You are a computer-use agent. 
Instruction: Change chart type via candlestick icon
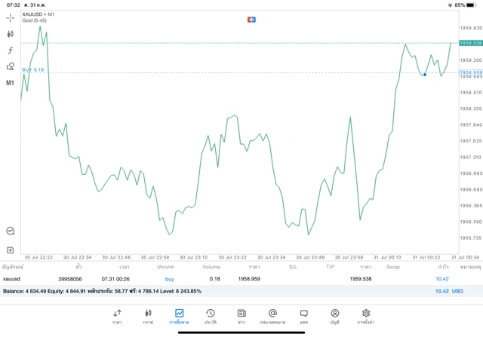(x=11, y=34)
